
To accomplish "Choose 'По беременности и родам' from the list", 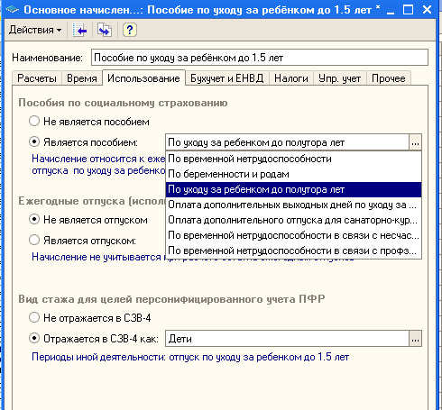I will [x=293, y=174].
